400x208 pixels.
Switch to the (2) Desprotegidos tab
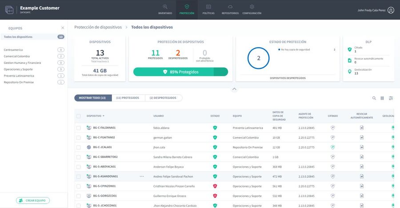(x=163, y=98)
